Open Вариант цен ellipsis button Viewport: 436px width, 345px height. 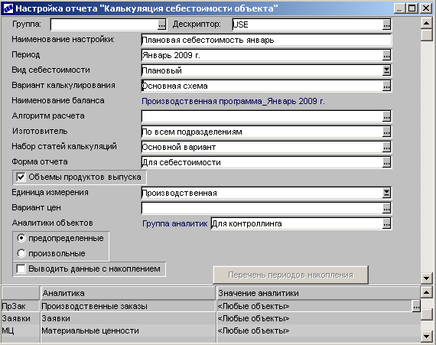click(x=386, y=208)
